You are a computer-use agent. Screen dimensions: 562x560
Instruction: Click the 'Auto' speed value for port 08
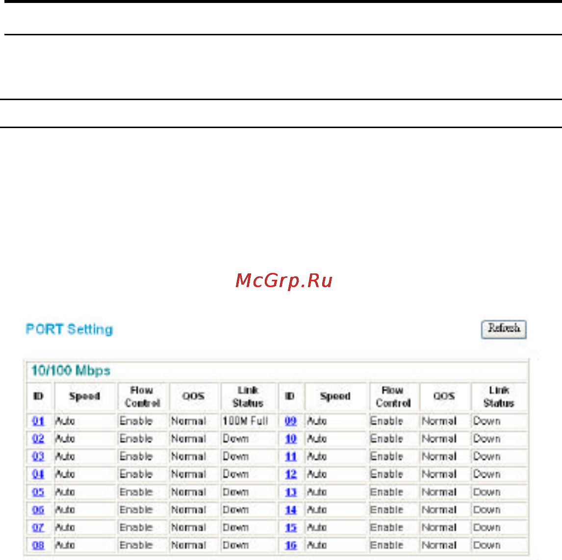[65, 545]
